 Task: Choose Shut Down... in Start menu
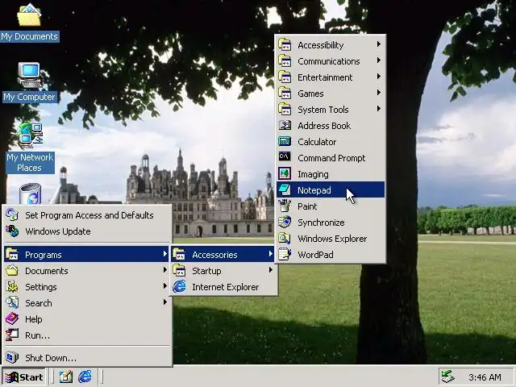click(87, 357)
